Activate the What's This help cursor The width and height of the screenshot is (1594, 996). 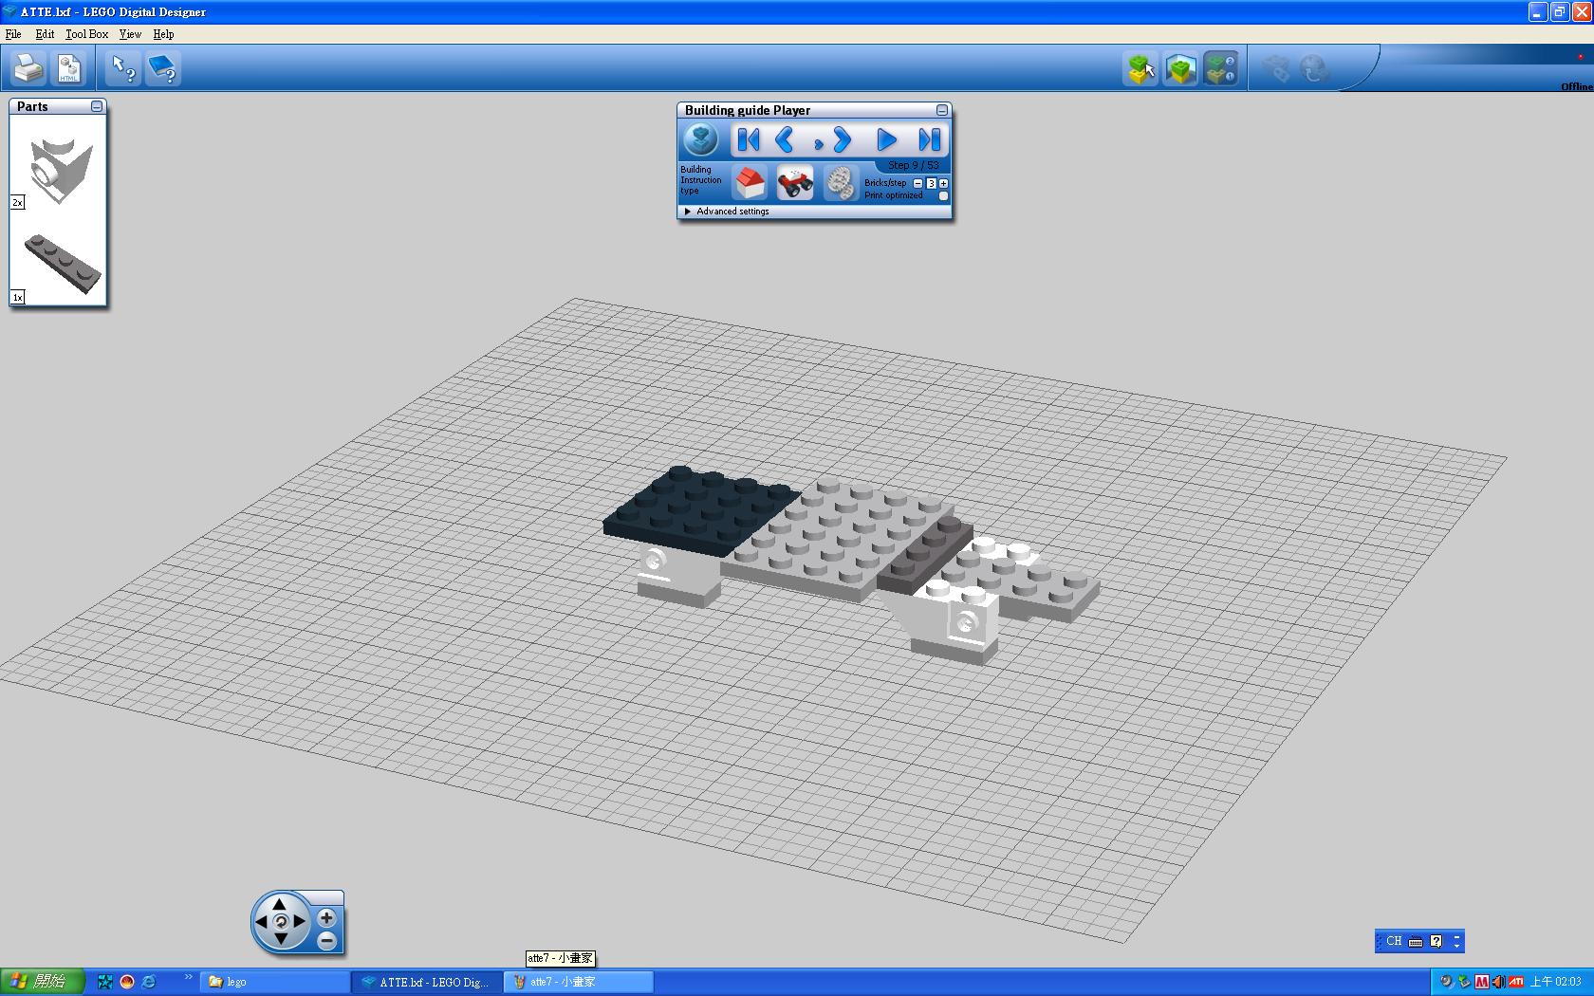pos(123,68)
